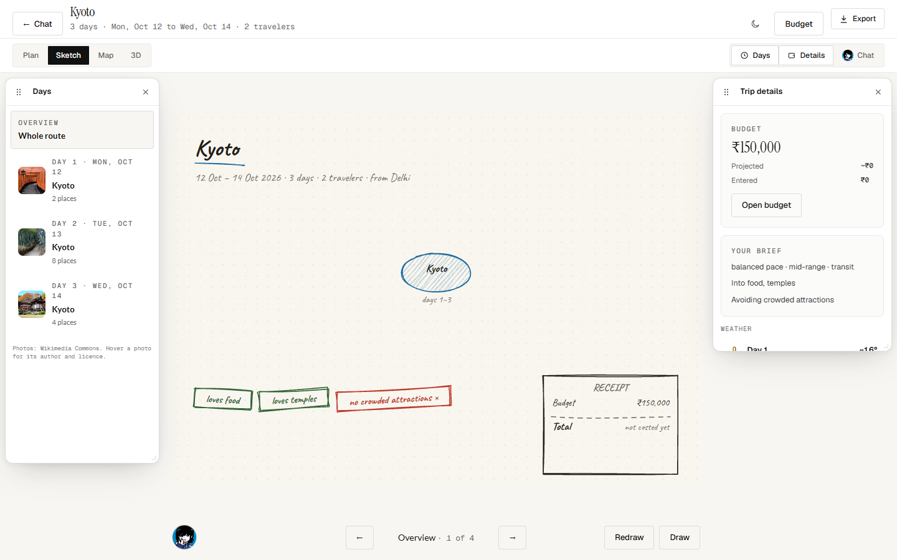This screenshot has height=560, width=897.
Task: Click 'Avoiding crowded attractions' brief text
Action: click(782, 300)
